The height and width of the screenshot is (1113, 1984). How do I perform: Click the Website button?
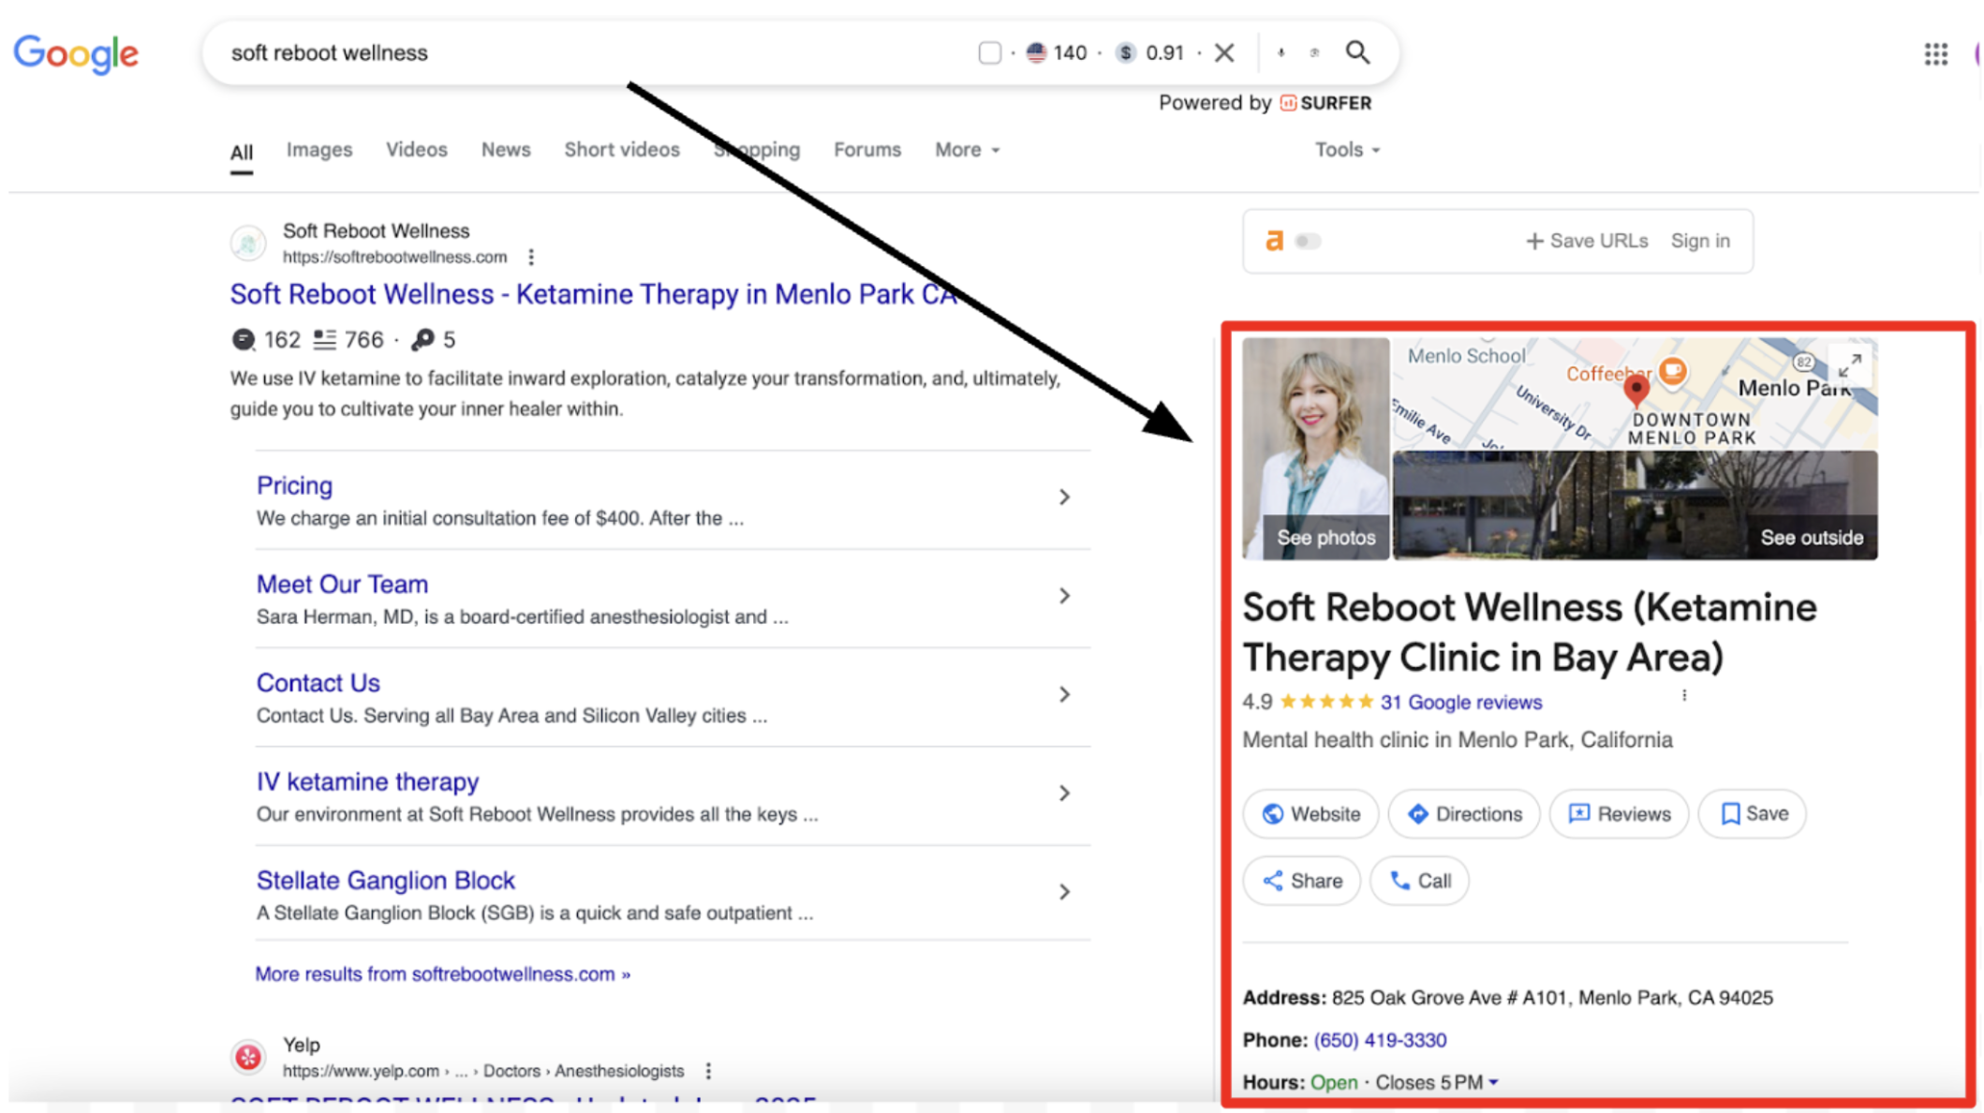click(x=1310, y=814)
